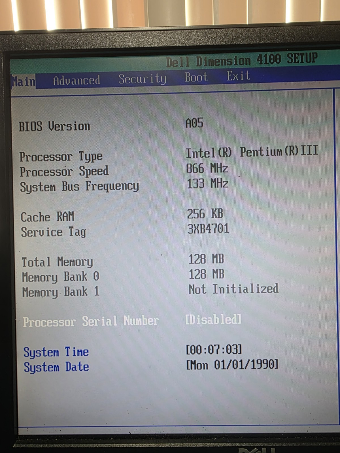Image resolution: width=340 pixels, height=453 pixels.
Task: Click the BIOS Version label
Action: tap(54, 126)
